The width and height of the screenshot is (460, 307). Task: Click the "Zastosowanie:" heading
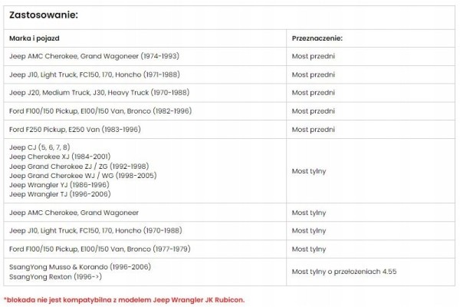coord(44,15)
